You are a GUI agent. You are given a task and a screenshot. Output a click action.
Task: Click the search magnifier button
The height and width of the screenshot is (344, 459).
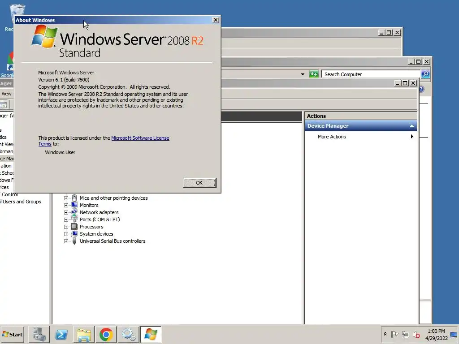pos(425,74)
